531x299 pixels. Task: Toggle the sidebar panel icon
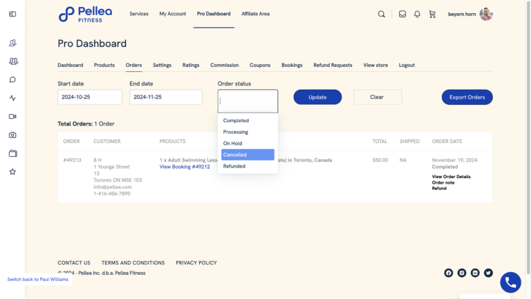tap(12, 14)
